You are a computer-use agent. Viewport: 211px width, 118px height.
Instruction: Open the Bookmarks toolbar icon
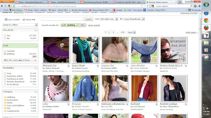point(190,10)
